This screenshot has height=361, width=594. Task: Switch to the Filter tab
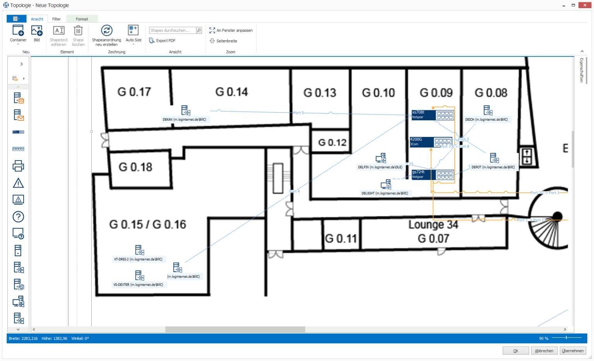pyautogui.click(x=56, y=19)
